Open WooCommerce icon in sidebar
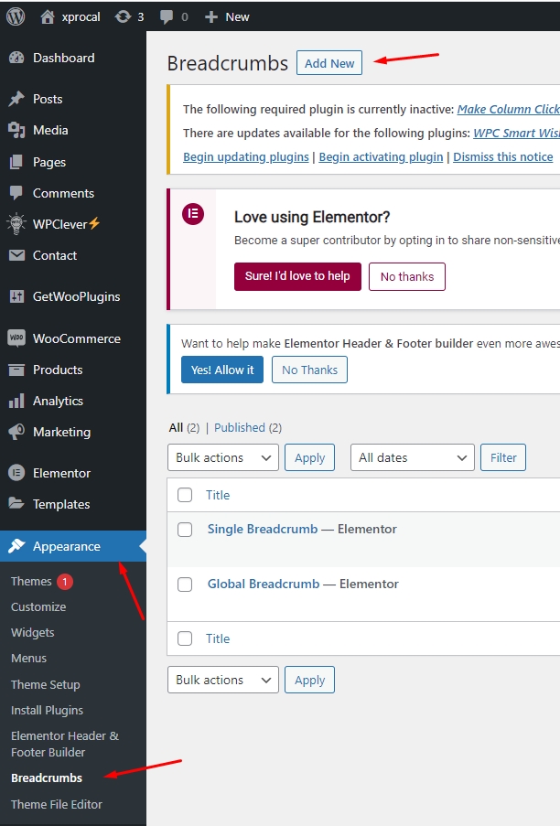Viewport: 560px width, 826px height. [x=16, y=338]
